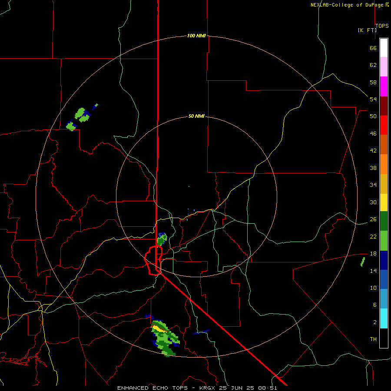Click the "100 NMI" range ring label
This screenshot has height=391, width=391.
coord(196,36)
